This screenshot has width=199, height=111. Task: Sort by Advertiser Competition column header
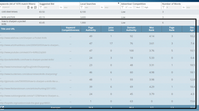pyautogui.click(x=133, y=4)
